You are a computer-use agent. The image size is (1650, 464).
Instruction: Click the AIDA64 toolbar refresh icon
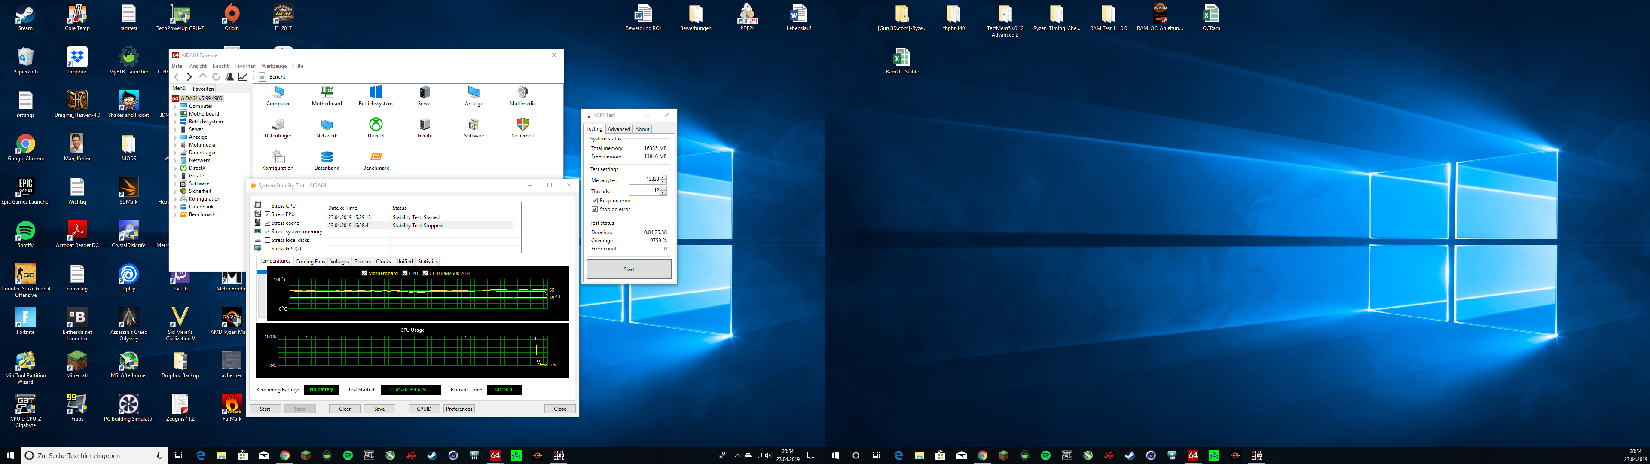point(216,77)
